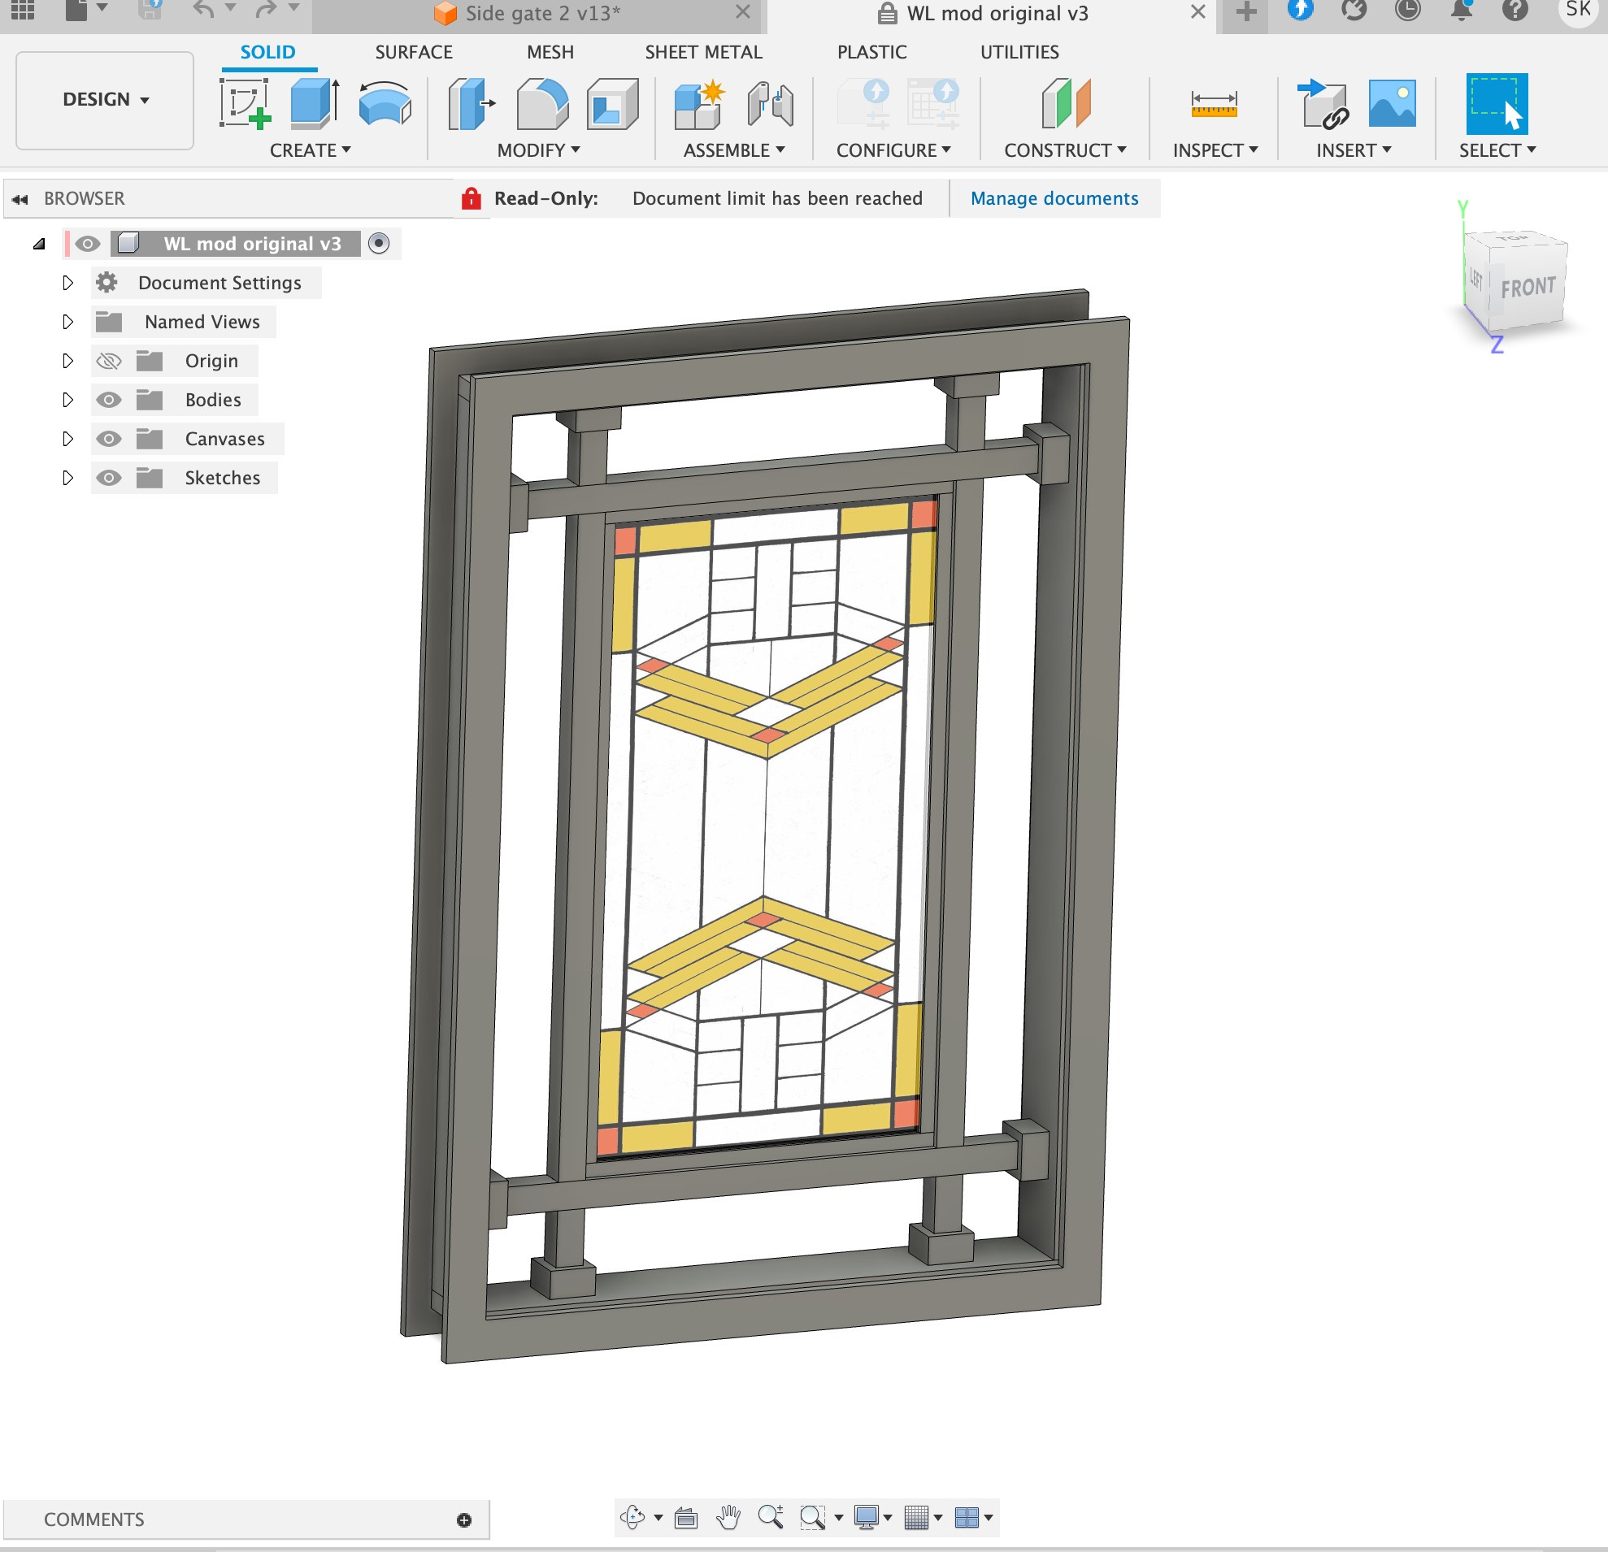Viewport: 1608px width, 1552px height.
Task: Select the Pan hand tool
Action: pos(728,1518)
